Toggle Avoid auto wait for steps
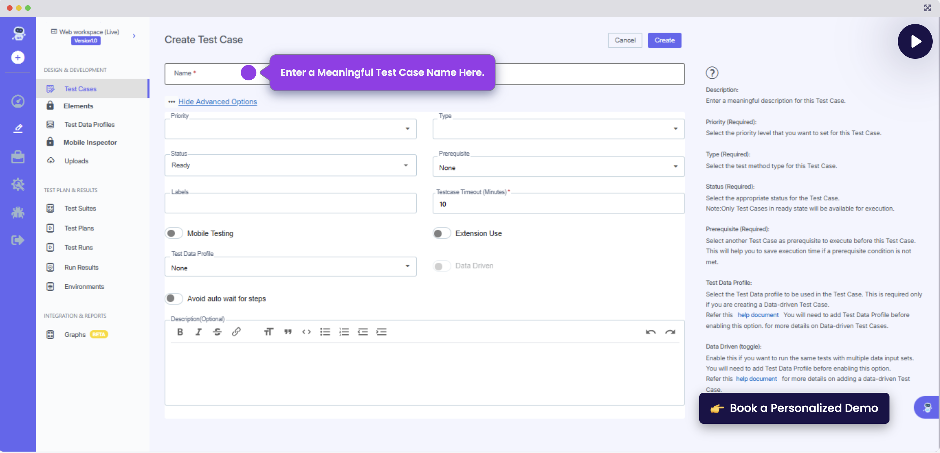940x453 pixels. [174, 299]
